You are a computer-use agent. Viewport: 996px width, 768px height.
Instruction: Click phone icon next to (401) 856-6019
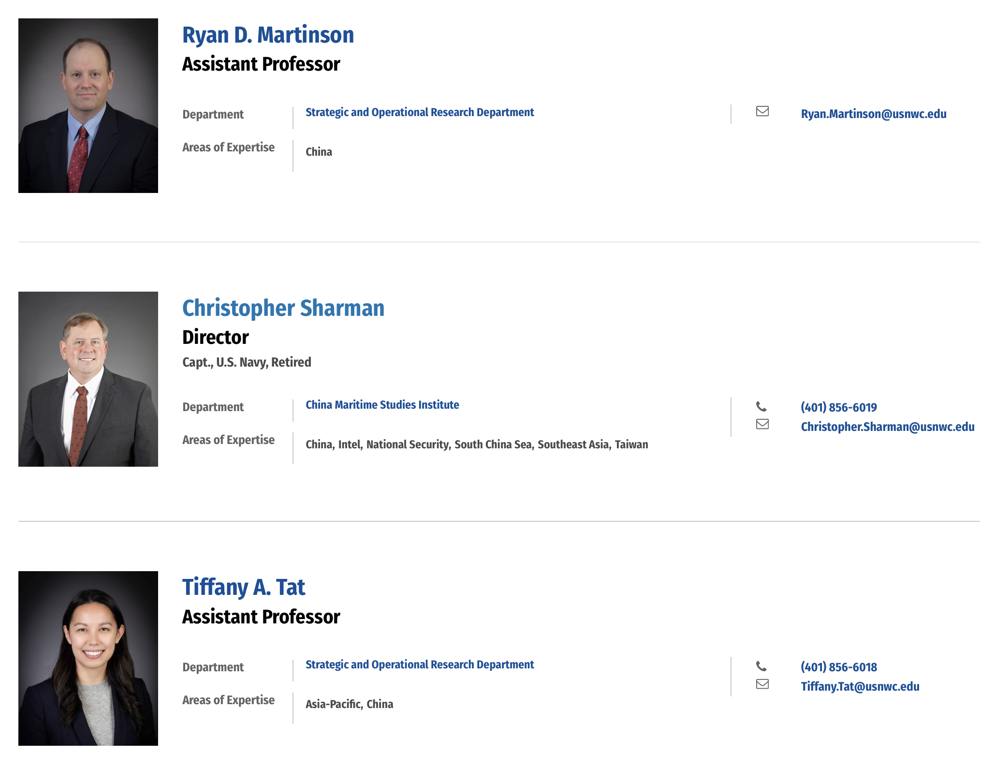click(x=762, y=406)
